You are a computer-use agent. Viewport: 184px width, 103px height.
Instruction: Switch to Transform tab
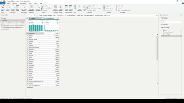tap(15, 3)
